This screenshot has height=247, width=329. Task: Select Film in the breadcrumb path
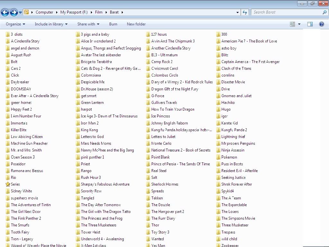pos(99,12)
